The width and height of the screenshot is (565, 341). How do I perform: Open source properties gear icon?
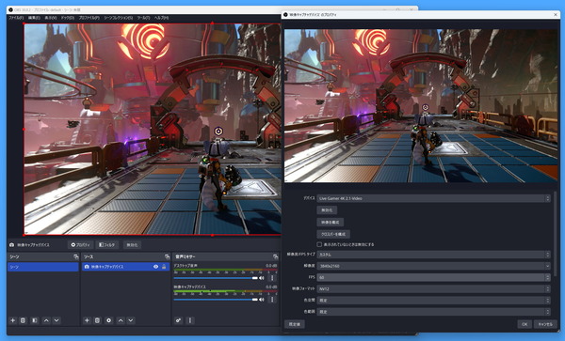109,320
